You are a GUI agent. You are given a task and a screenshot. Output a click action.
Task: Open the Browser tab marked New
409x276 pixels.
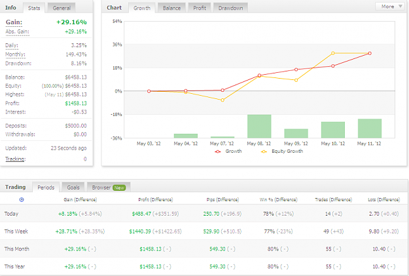(109, 187)
